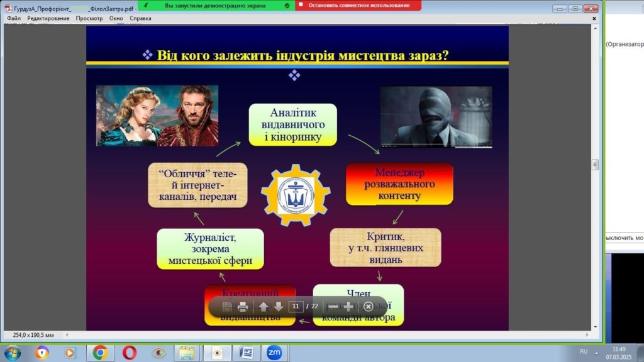Image resolution: width=644 pixels, height=362 pixels.
Task: Click the total page count 22
Action: tap(314, 306)
